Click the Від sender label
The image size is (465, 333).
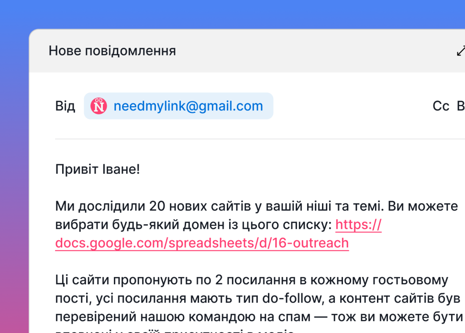(65, 106)
